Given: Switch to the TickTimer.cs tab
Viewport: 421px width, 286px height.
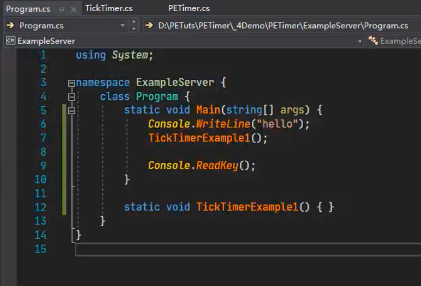Looking at the screenshot, I should click(108, 8).
